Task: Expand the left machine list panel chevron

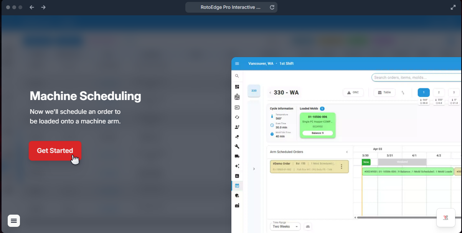Action: (x=254, y=169)
